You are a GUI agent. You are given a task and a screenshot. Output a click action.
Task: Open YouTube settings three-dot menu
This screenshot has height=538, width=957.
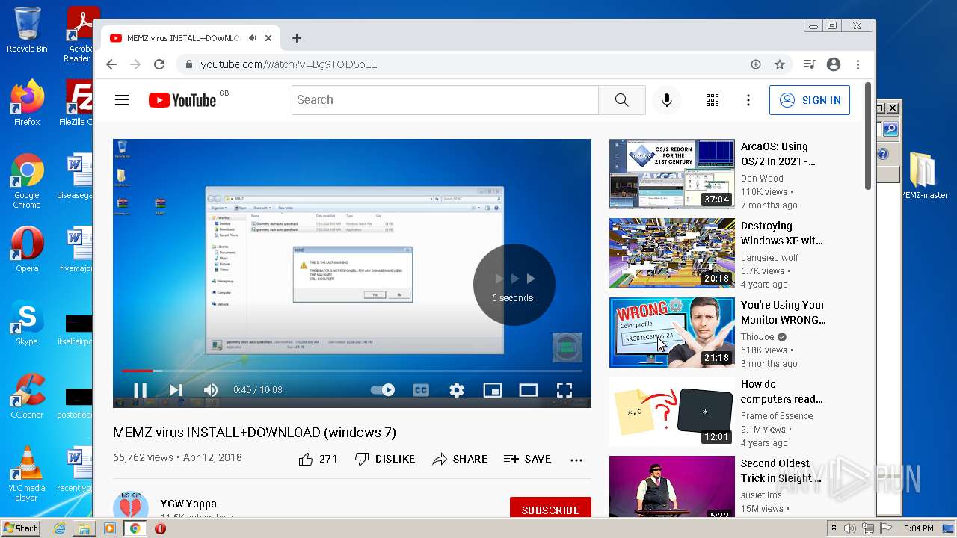(748, 100)
